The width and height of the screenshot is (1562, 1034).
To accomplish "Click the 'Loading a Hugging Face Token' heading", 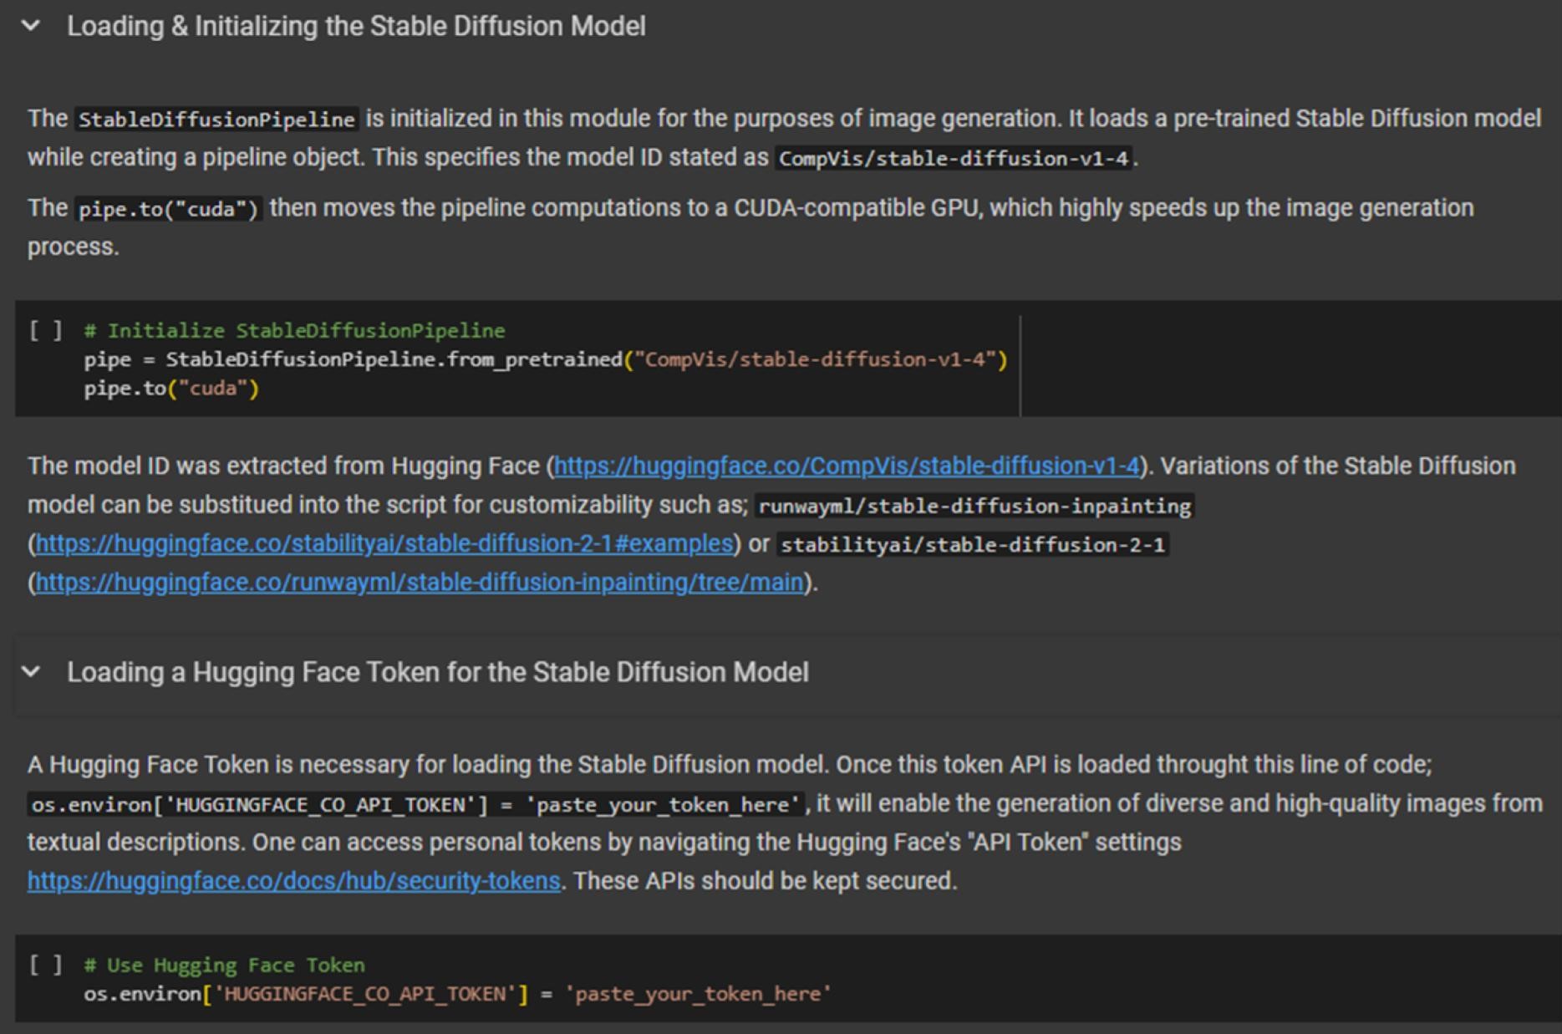I will tap(438, 672).
